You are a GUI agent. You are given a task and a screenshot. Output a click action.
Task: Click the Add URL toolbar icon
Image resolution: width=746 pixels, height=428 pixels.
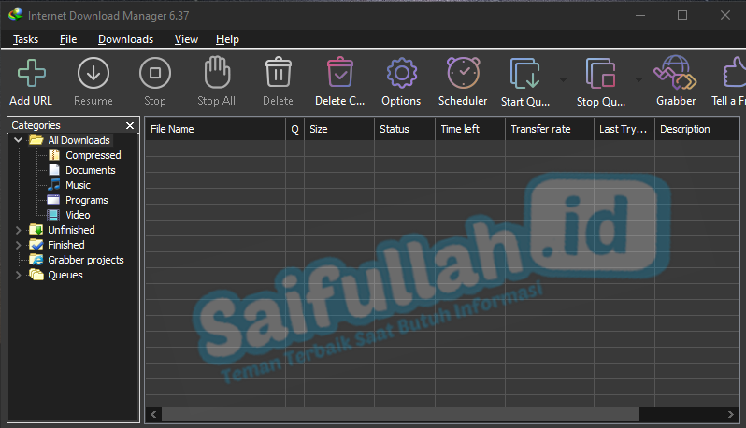pos(32,73)
